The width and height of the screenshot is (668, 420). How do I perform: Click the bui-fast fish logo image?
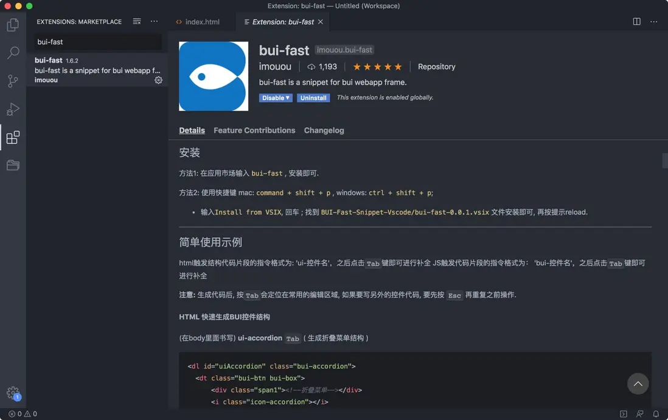[x=214, y=76]
